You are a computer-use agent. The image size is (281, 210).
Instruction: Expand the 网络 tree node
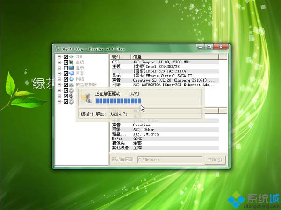coord(59,79)
